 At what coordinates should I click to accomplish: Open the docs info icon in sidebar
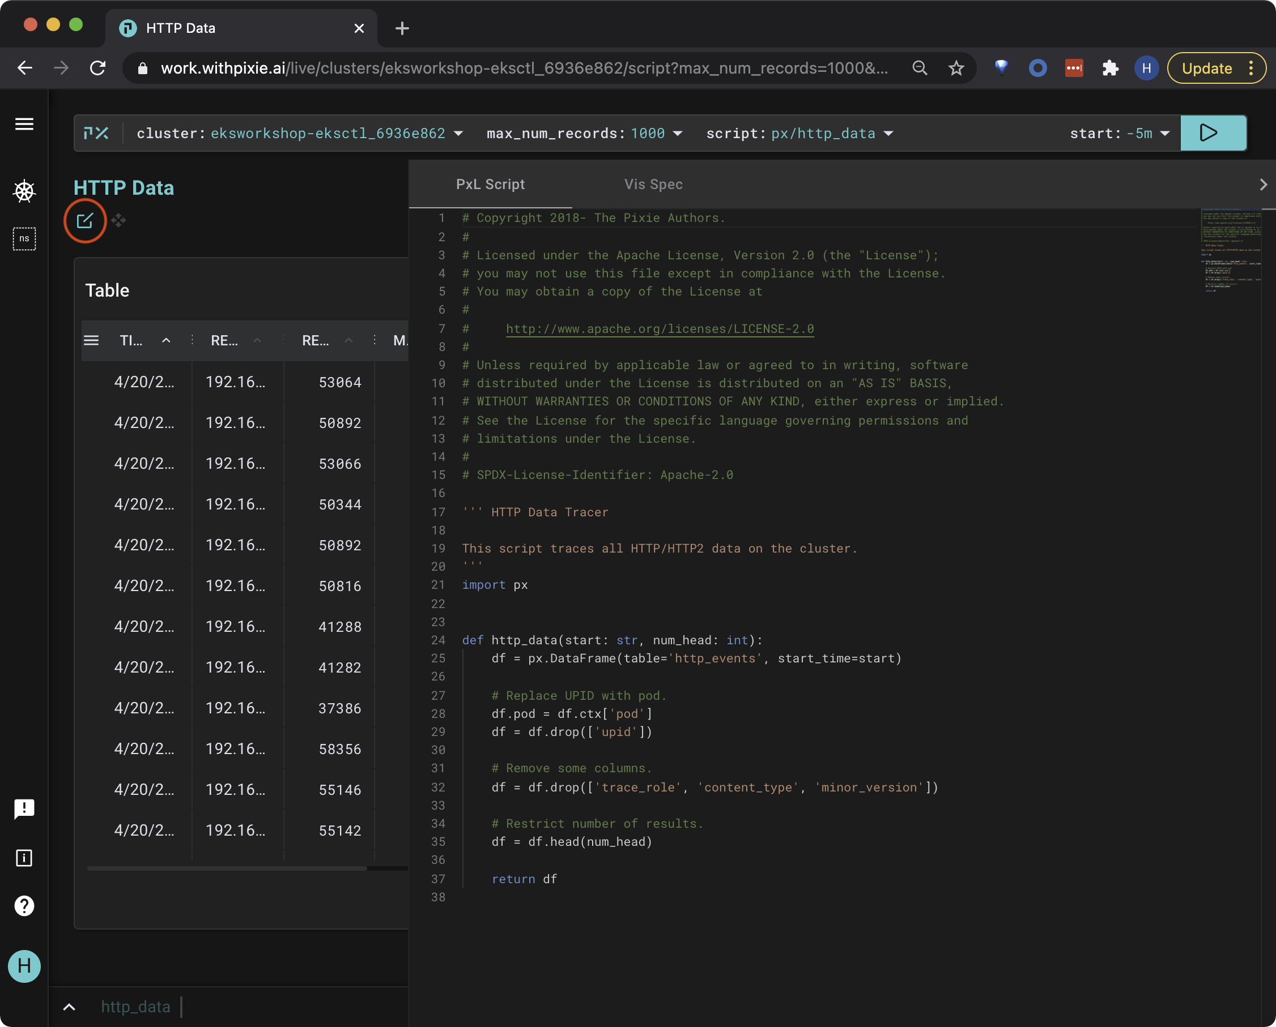click(24, 858)
